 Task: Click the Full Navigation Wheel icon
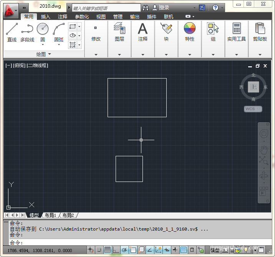263,134
